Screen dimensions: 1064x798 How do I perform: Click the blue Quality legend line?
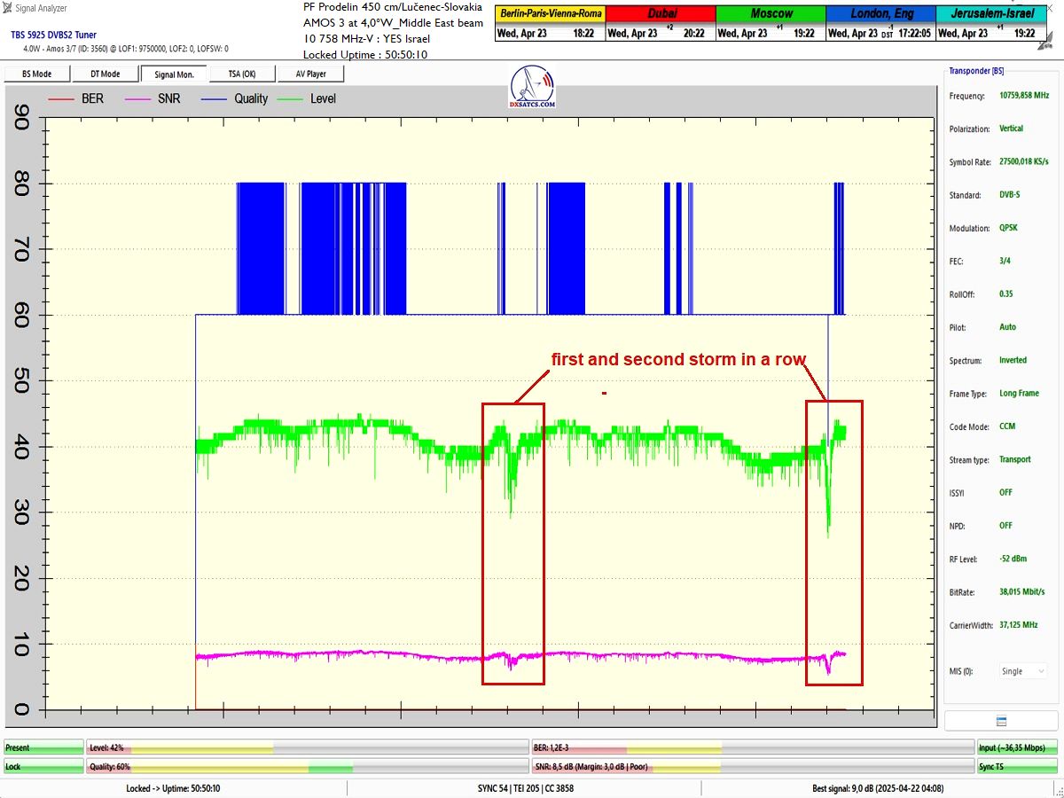[213, 98]
